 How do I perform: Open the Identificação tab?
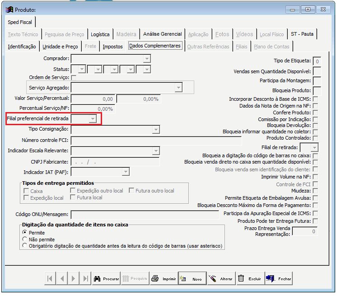click(x=22, y=47)
